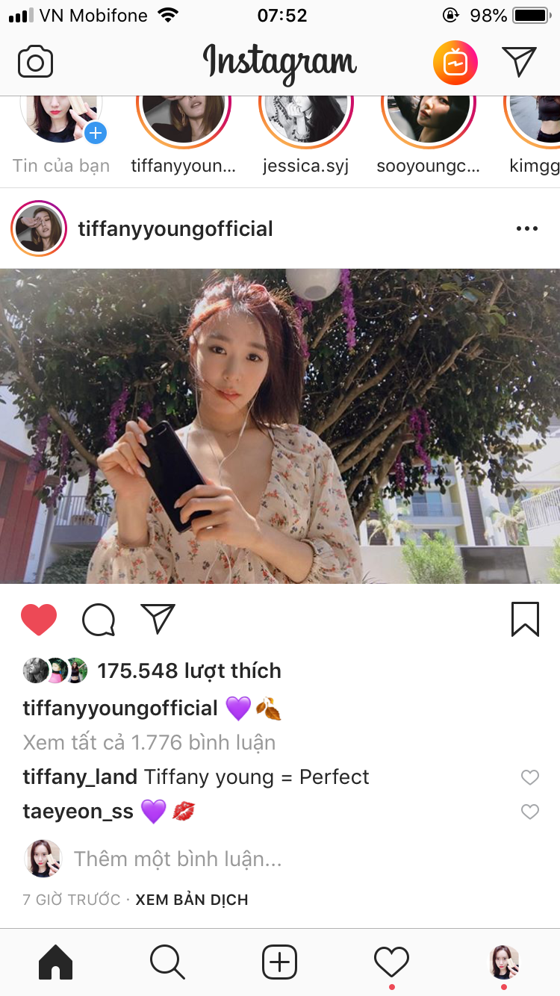Open direct messages paper plane icon
560x996 pixels.
pos(519,62)
